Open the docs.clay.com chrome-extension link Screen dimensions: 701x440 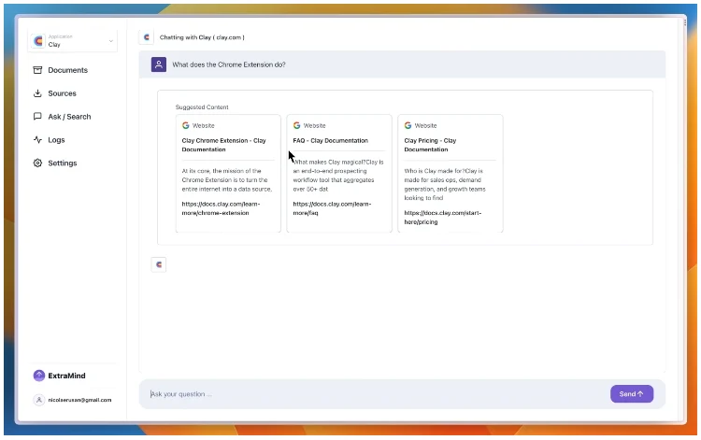tap(221, 207)
